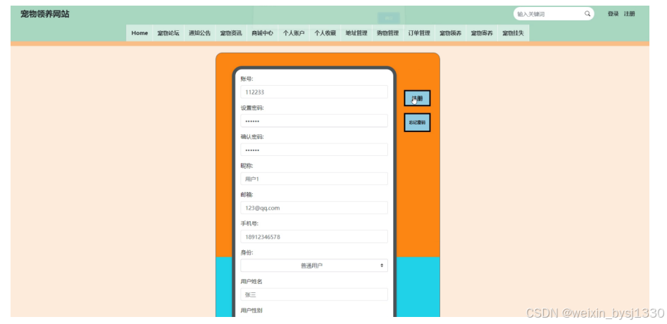
Task: Select 地址管理 nav tab
Action: coord(356,33)
